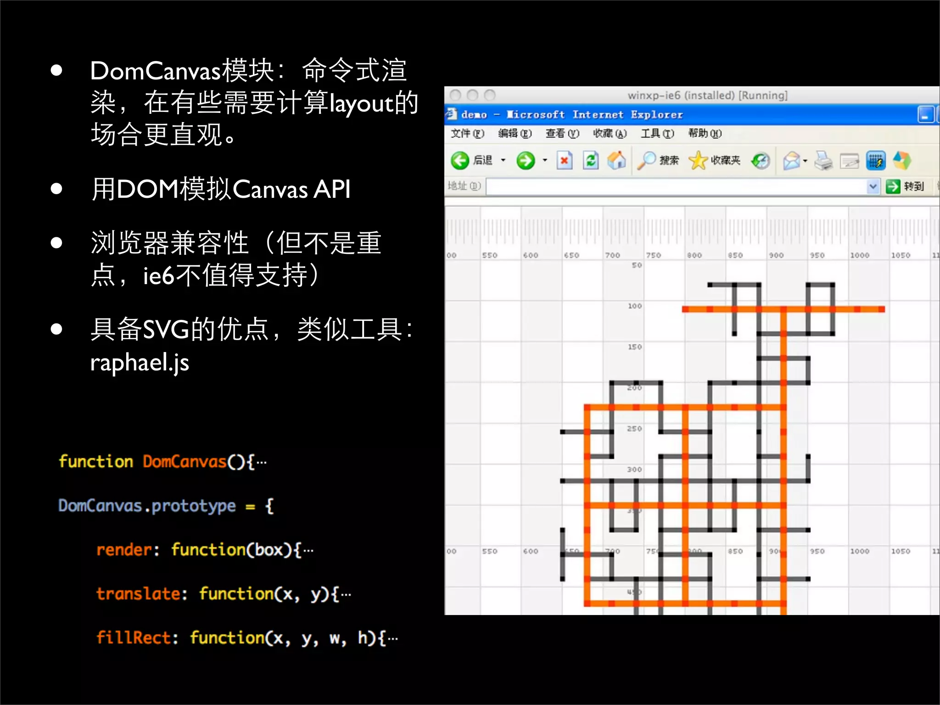The height and width of the screenshot is (705, 940).
Task: Click top ruler label 650
Action: point(571,255)
